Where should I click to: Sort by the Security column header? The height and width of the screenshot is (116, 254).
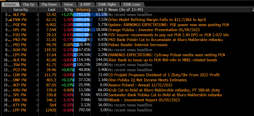click(21, 10)
